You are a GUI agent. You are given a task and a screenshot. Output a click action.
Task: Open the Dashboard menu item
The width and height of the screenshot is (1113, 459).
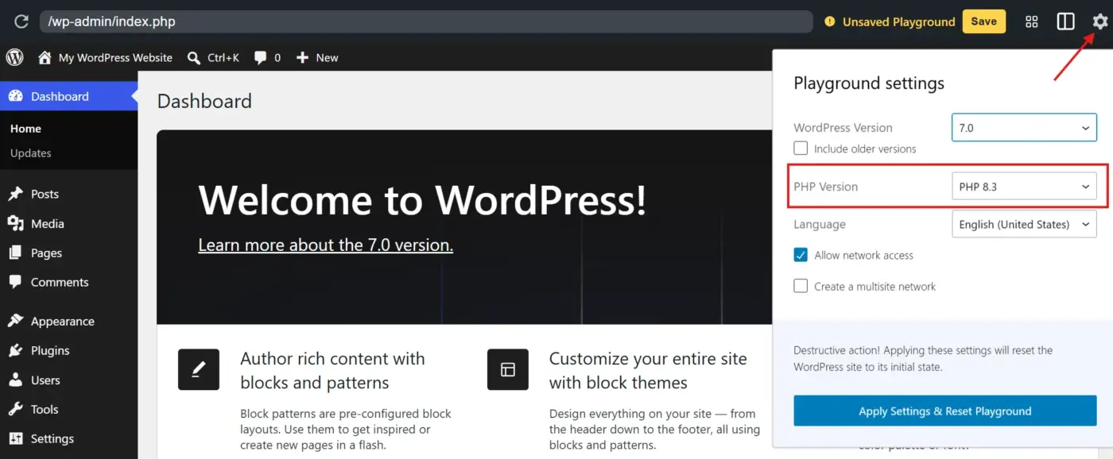click(x=68, y=96)
